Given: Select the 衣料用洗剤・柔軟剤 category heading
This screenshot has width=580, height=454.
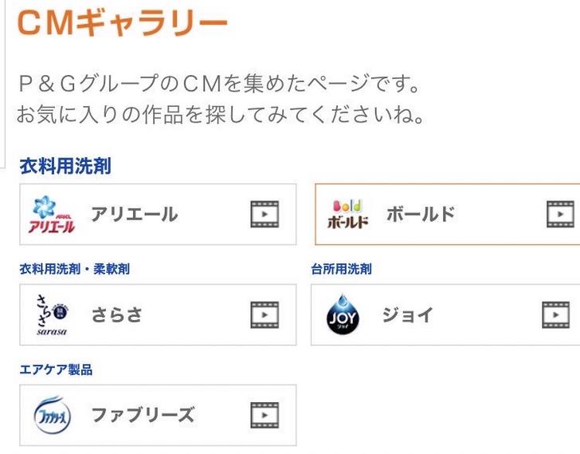Looking at the screenshot, I should point(74,269).
